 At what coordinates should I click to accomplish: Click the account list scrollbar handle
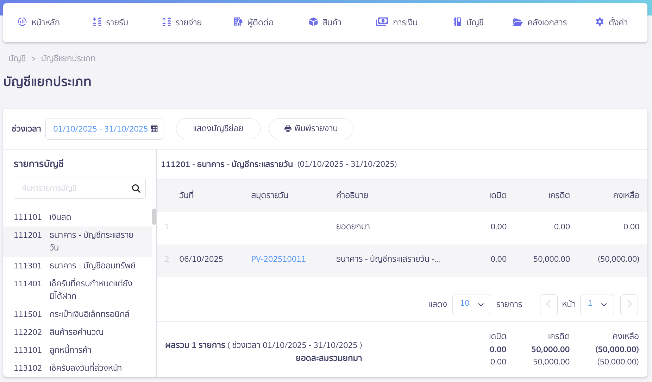click(154, 217)
